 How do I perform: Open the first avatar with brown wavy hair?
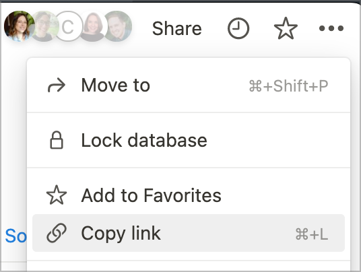coord(20,26)
